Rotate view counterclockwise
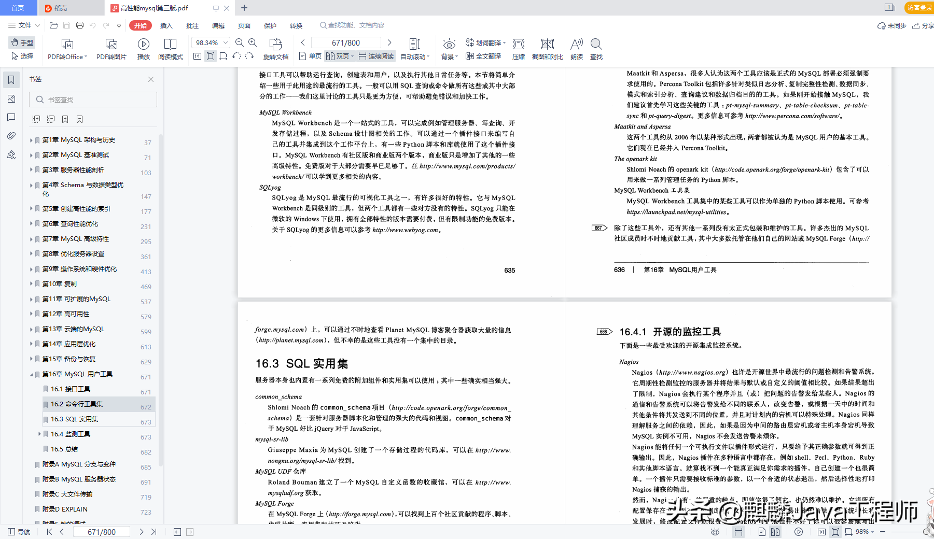Screen dimensions: 934x539 (236, 56)
